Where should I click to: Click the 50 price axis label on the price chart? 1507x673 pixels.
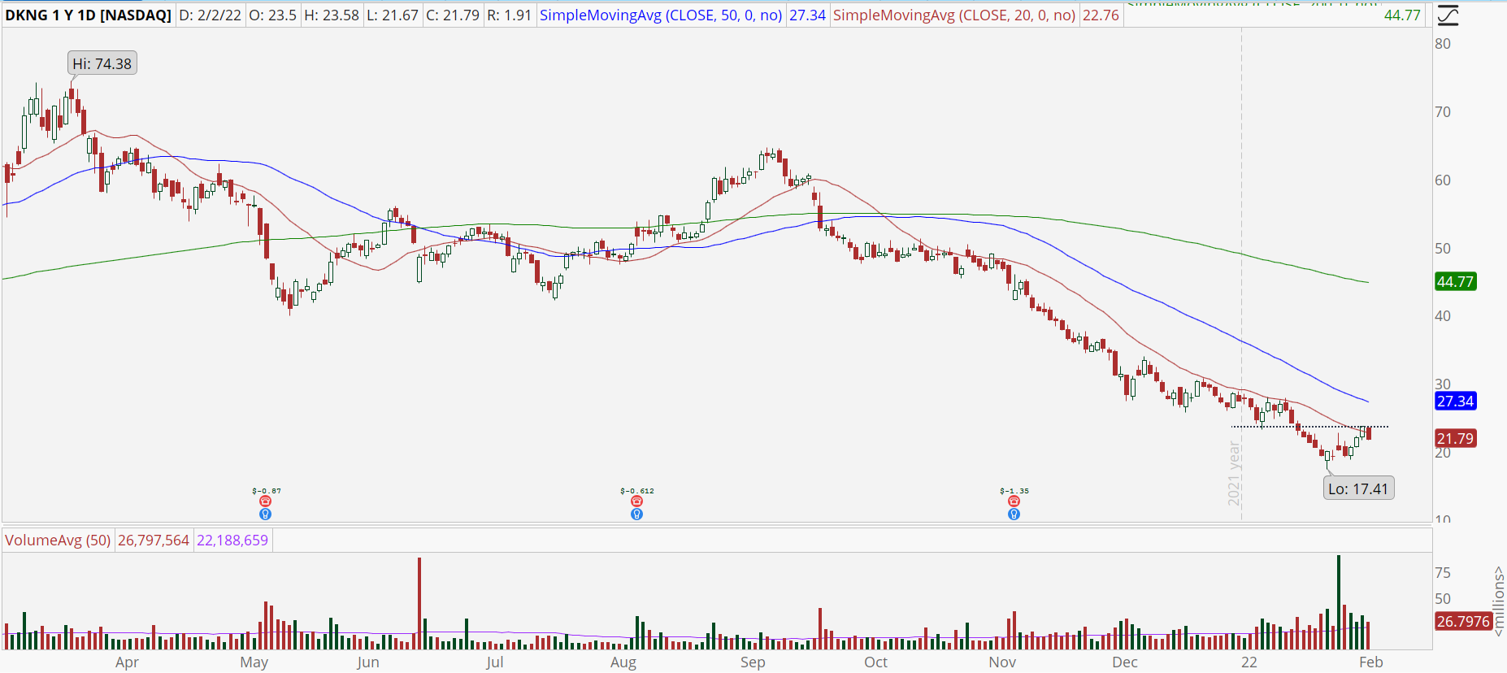(x=1443, y=249)
